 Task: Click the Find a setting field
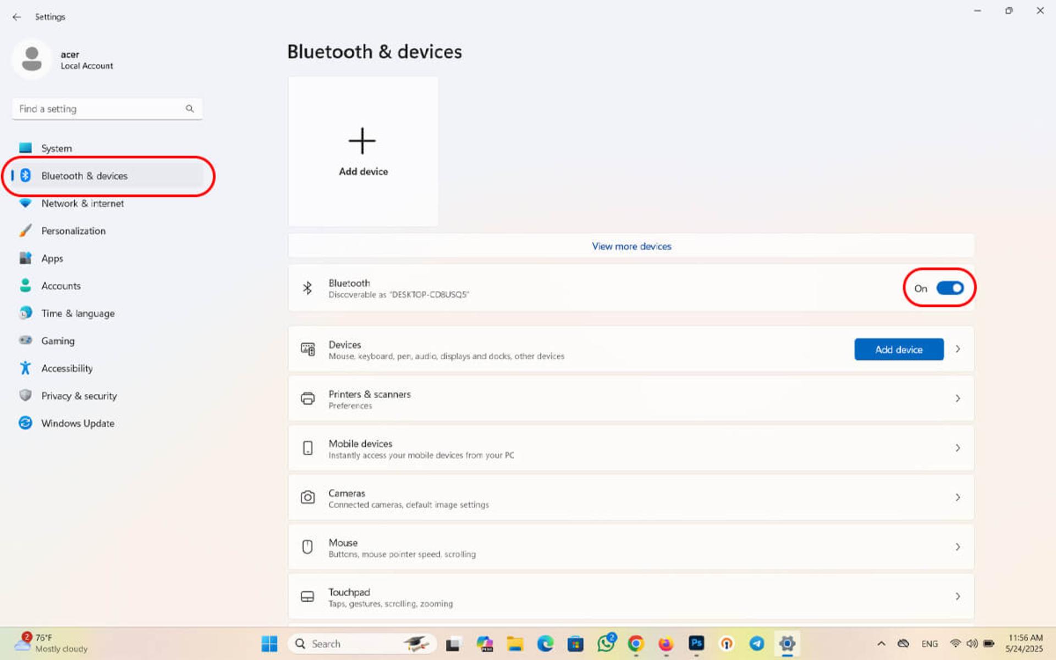point(107,109)
